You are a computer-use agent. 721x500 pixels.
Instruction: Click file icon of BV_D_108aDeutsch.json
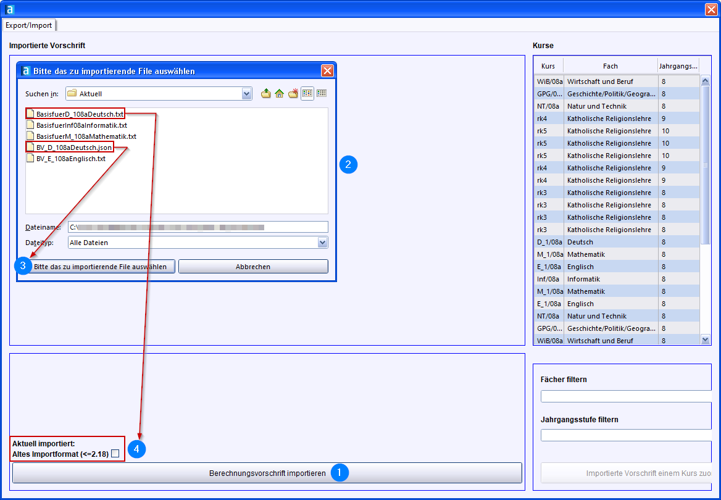(x=30, y=147)
